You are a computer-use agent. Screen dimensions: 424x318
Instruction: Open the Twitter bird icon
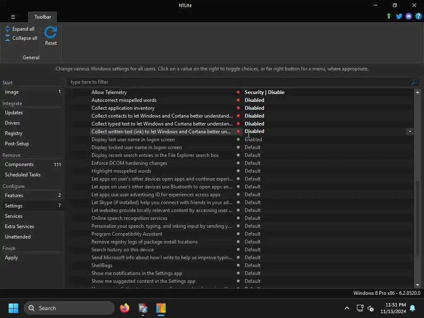[399, 16]
